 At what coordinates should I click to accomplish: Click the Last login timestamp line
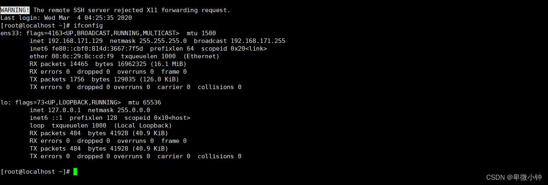[x=66, y=18]
